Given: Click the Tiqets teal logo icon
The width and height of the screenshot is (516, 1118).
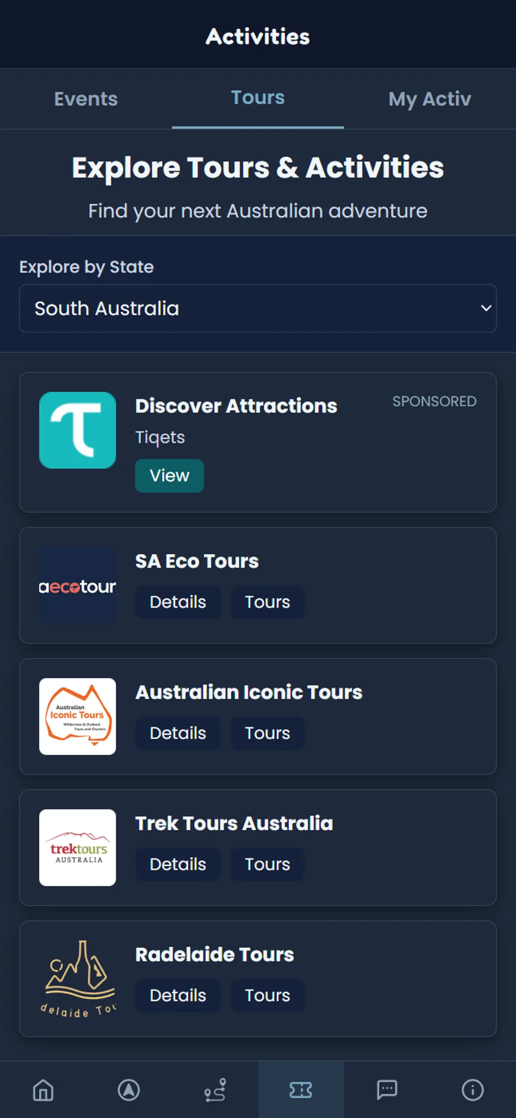Looking at the screenshot, I should [77, 430].
